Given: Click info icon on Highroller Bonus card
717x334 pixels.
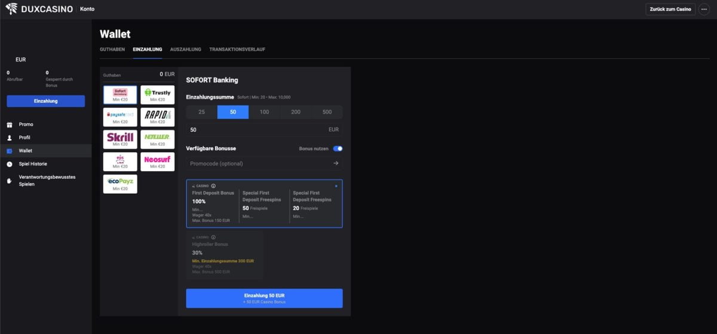Looking at the screenshot, I should pos(213,237).
